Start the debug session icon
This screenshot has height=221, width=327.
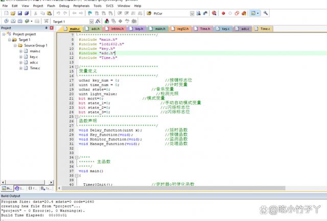coord(213,13)
